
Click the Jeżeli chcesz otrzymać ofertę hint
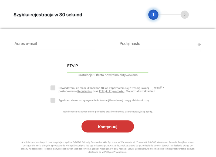107,112
